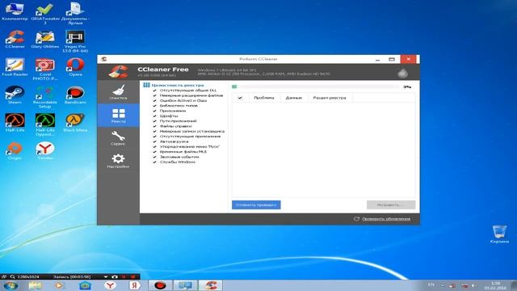517x291 pixels.
Task: Select the Black Mesa desktop shortcut
Action: tap(75, 123)
